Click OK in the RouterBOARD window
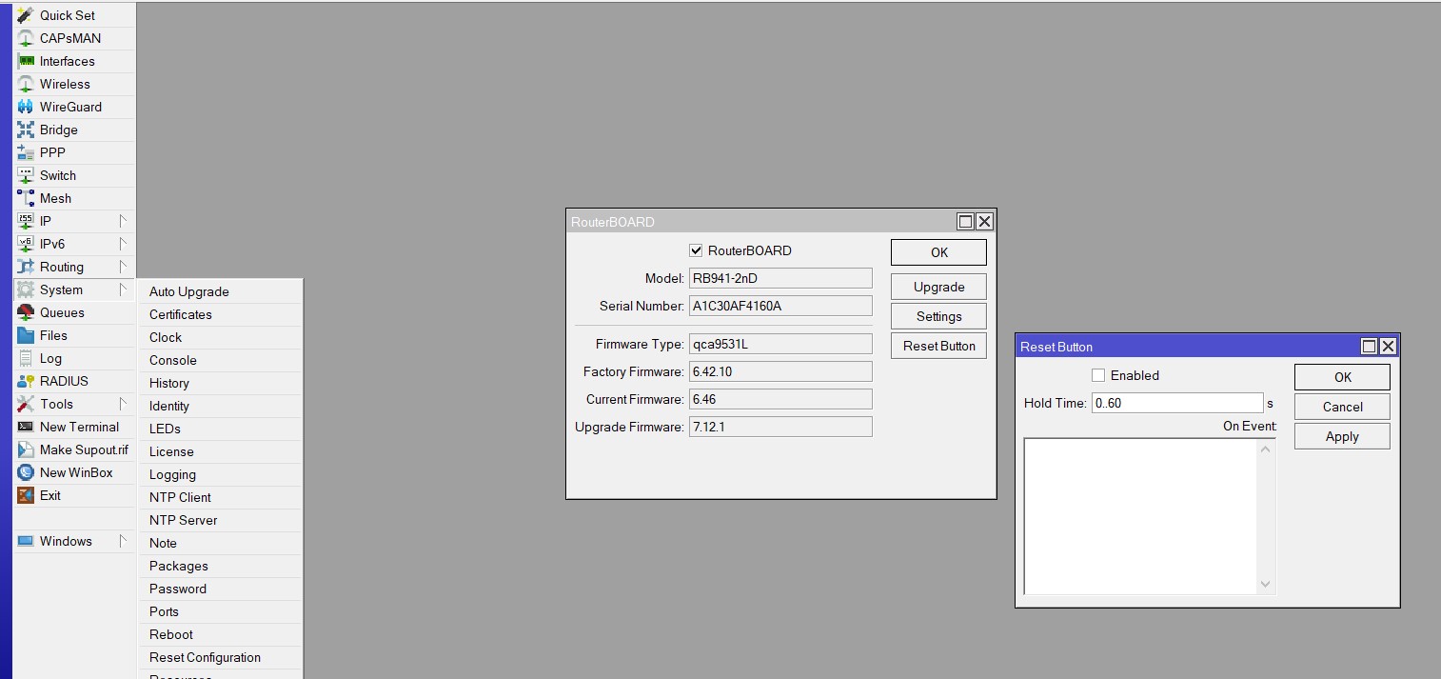 pos(938,252)
